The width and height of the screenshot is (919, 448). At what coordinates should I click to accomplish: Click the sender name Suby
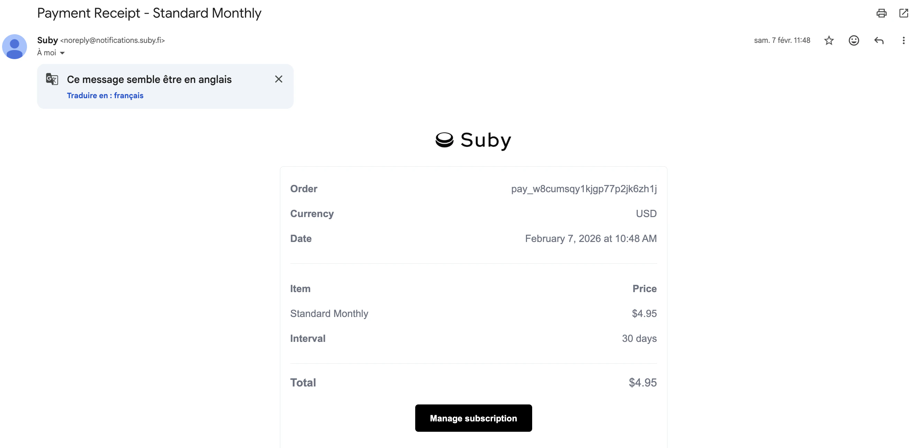coord(47,40)
